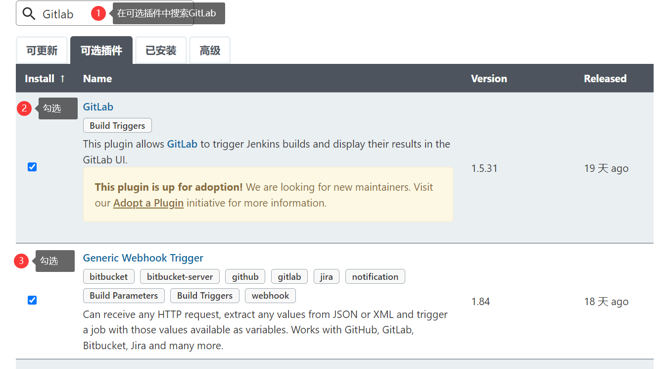This screenshot has width=665, height=369.
Task: Sort by the Version column header
Action: pyautogui.click(x=489, y=78)
